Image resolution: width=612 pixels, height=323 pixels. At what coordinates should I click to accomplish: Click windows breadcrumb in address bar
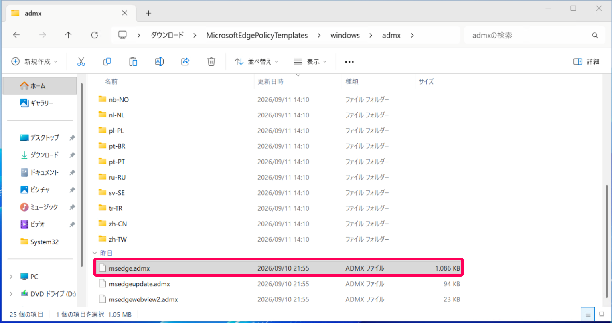tap(345, 35)
